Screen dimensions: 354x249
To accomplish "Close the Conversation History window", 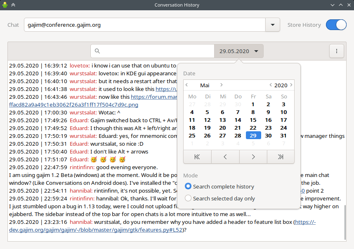I will 349,5.
